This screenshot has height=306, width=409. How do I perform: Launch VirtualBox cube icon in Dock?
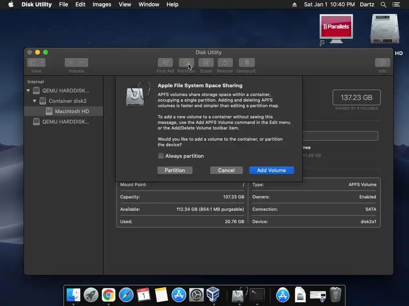(x=213, y=294)
